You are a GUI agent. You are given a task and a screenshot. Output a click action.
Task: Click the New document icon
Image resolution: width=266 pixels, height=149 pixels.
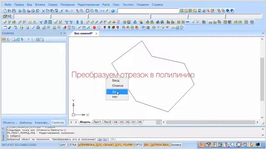5,11
